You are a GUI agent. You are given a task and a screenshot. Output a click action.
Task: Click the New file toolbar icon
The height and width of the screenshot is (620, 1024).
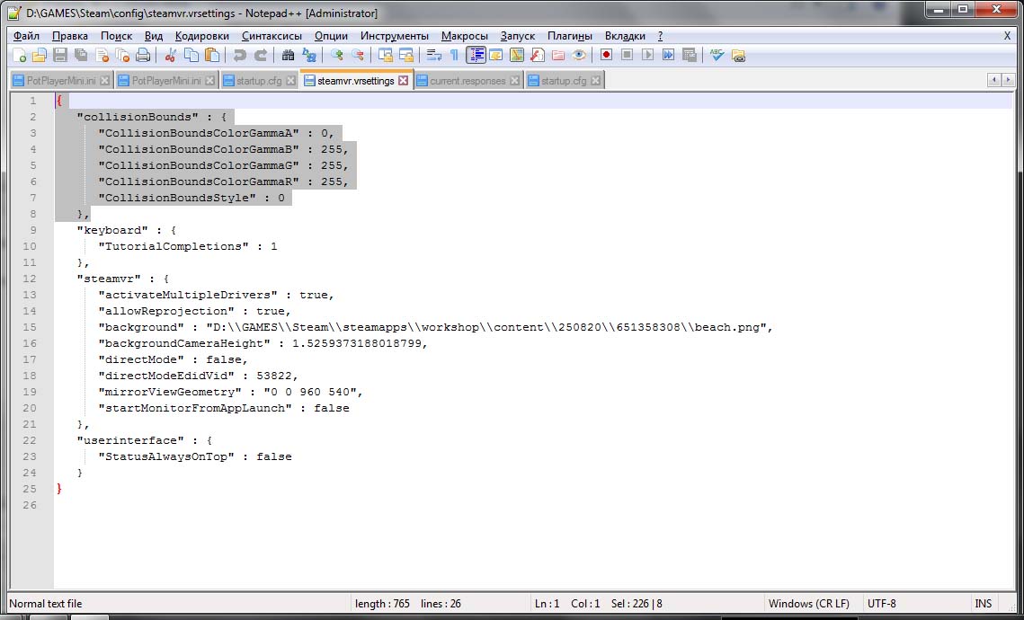[20, 55]
